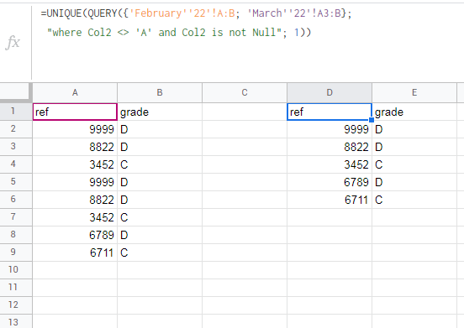Select column C header

tap(245, 93)
